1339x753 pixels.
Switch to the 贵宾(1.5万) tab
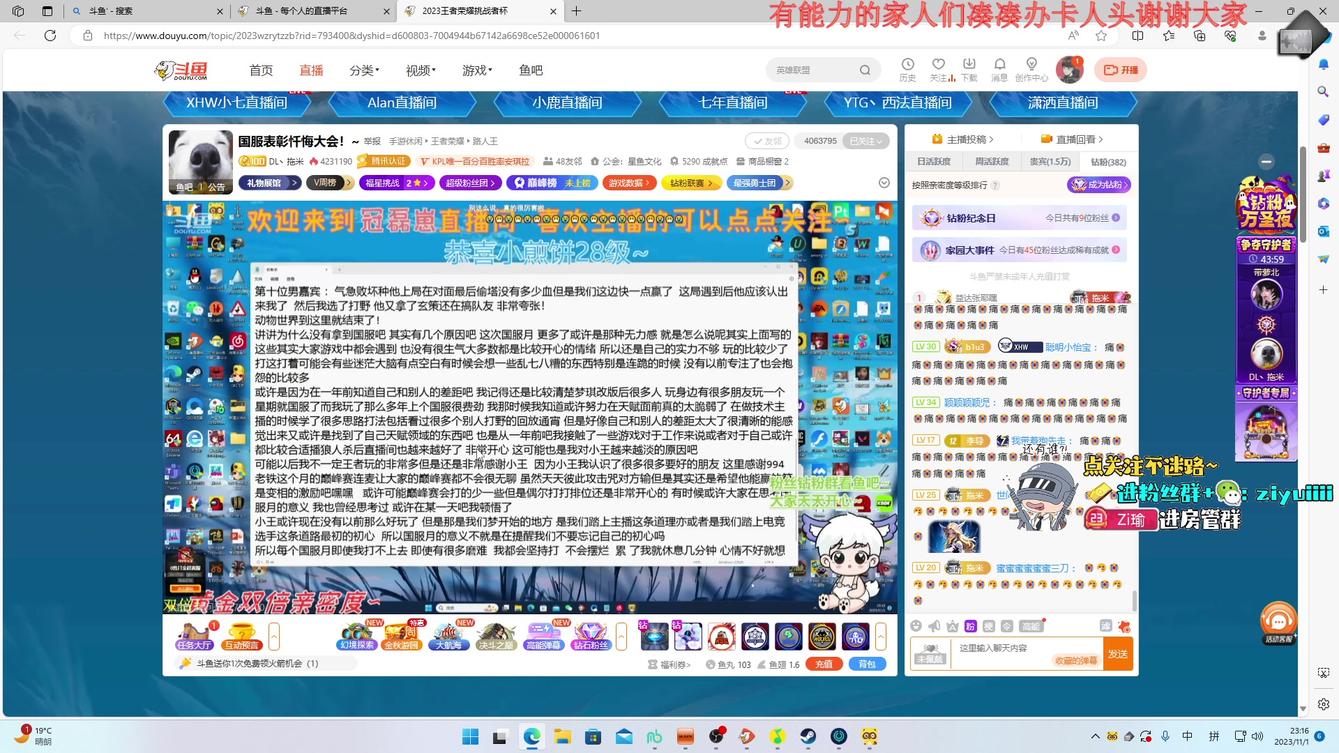coord(1050,161)
